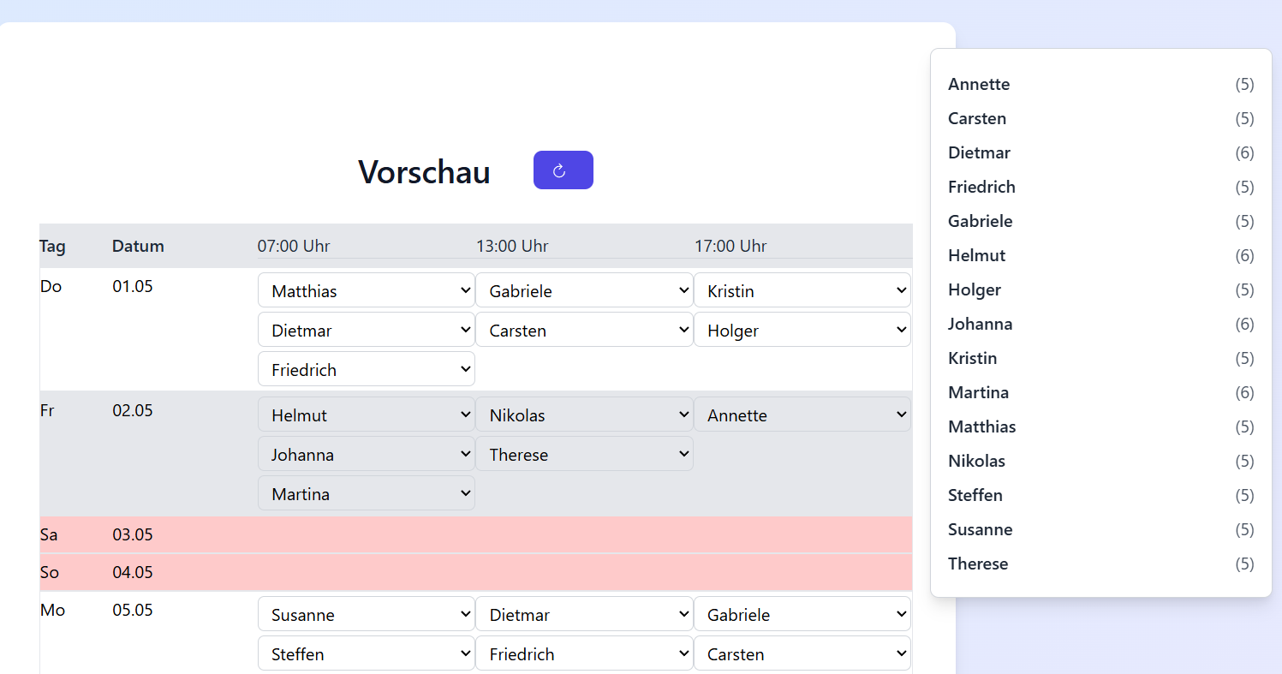Image resolution: width=1282 pixels, height=674 pixels.
Task: Open the Helmut dropdown on 02.05
Action: [x=366, y=415]
